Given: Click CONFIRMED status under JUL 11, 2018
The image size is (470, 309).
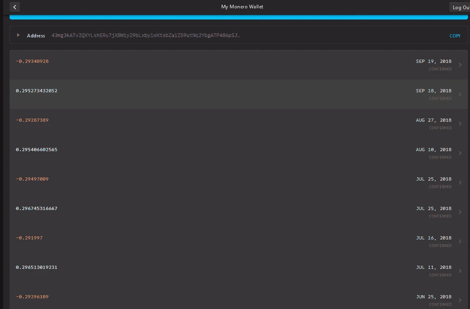Looking at the screenshot, I should pos(440,275).
